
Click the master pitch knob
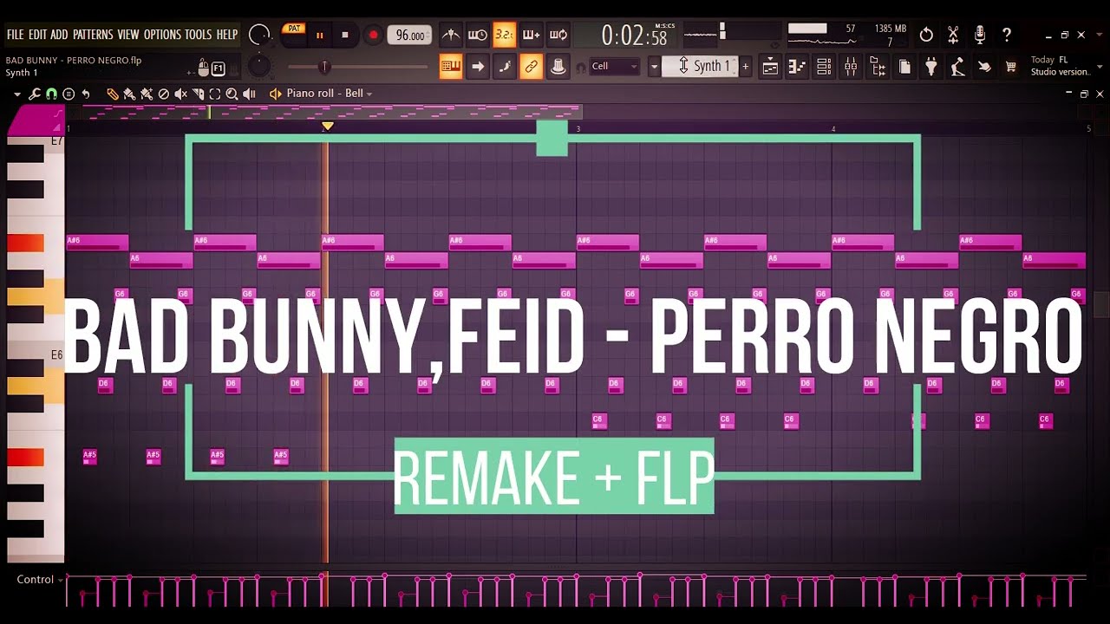(x=258, y=66)
